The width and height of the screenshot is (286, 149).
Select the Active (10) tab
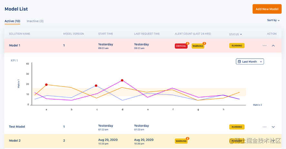click(x=12, y=21)
